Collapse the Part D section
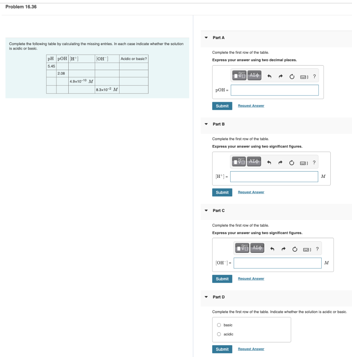The image size is (352, 357). pyautogui.click(x=206, y=297)
